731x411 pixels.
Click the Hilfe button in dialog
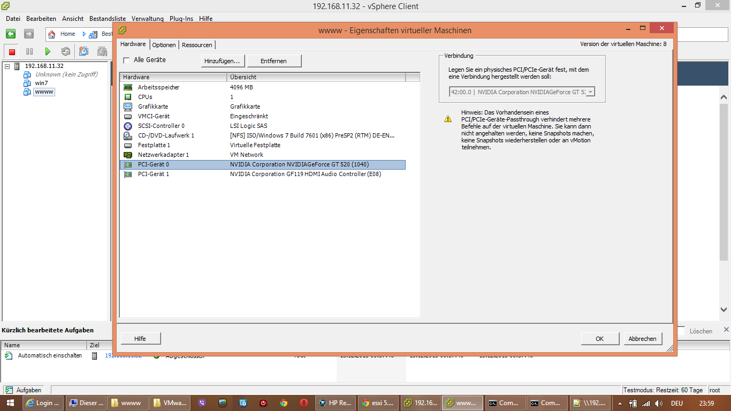(140, 338)
